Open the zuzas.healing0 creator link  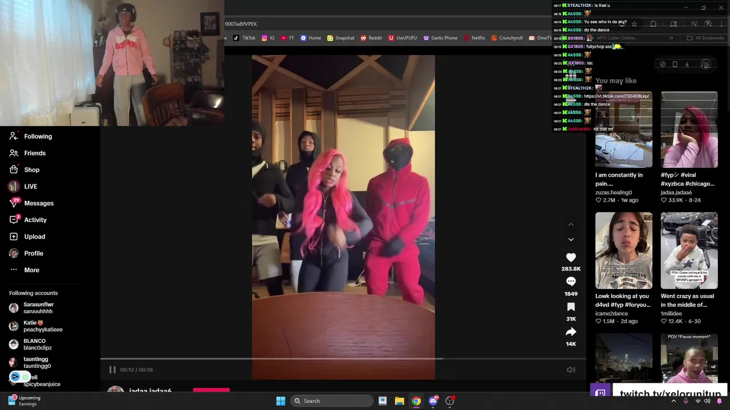[x=614, y=192]
